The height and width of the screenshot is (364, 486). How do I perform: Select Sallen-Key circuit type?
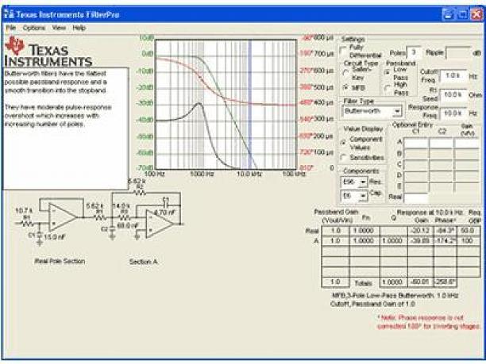pyautogui.click(x=345, y=74)
